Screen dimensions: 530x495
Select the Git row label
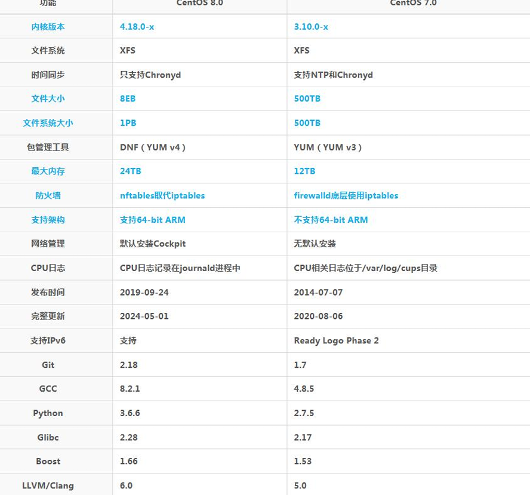pos(48,365)
